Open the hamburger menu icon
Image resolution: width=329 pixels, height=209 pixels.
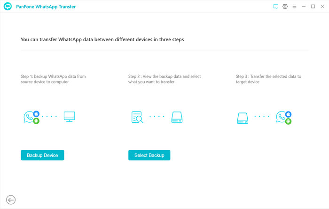[x=294, y=7]
